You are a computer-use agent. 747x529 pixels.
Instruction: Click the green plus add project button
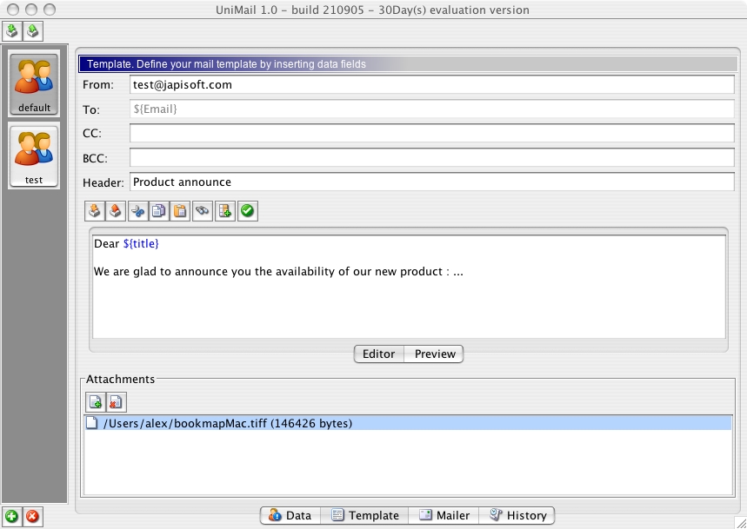tap(11, 517)
